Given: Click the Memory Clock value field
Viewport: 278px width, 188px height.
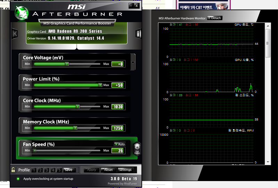Looking at the screenshot, I should (x=118, y=128).
